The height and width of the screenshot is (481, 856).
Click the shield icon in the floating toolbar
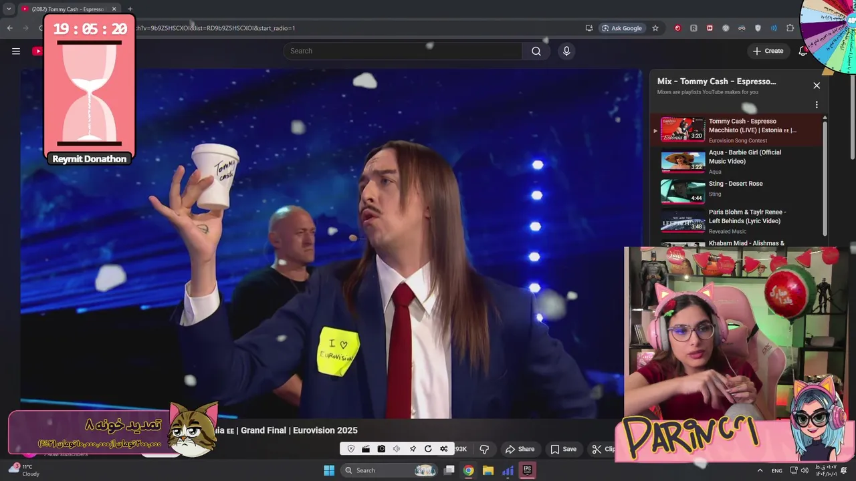(x=351, y=449)
